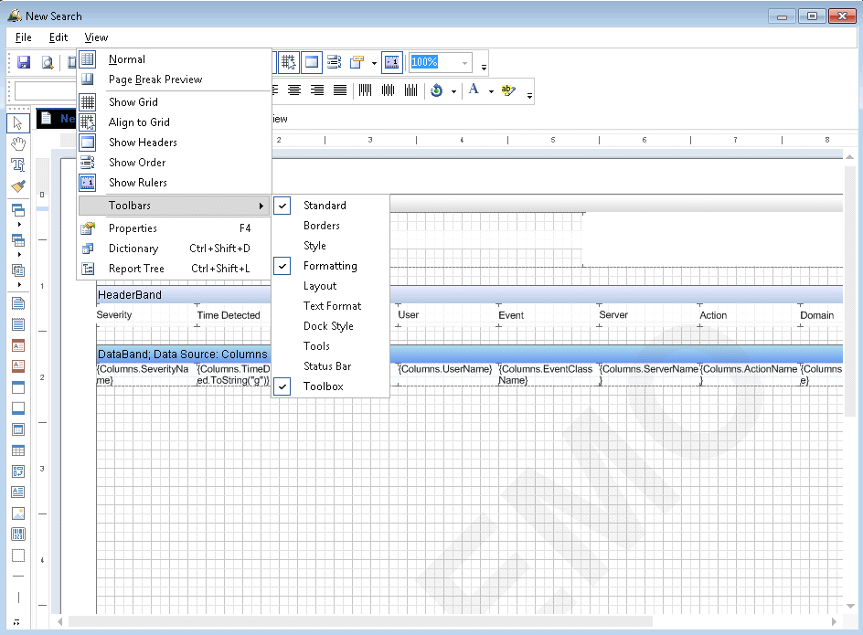863x635 pixels.
Task: Expand the bands group arrow in toolbox
Action: click(19, 225)
